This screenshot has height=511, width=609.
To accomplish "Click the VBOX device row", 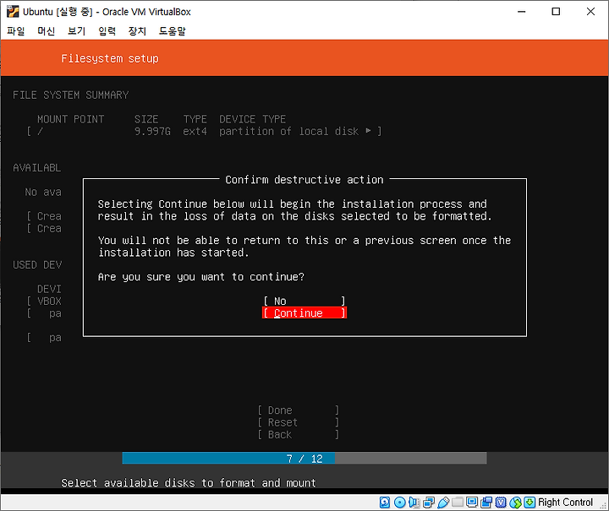I will [x=44, y=302].
